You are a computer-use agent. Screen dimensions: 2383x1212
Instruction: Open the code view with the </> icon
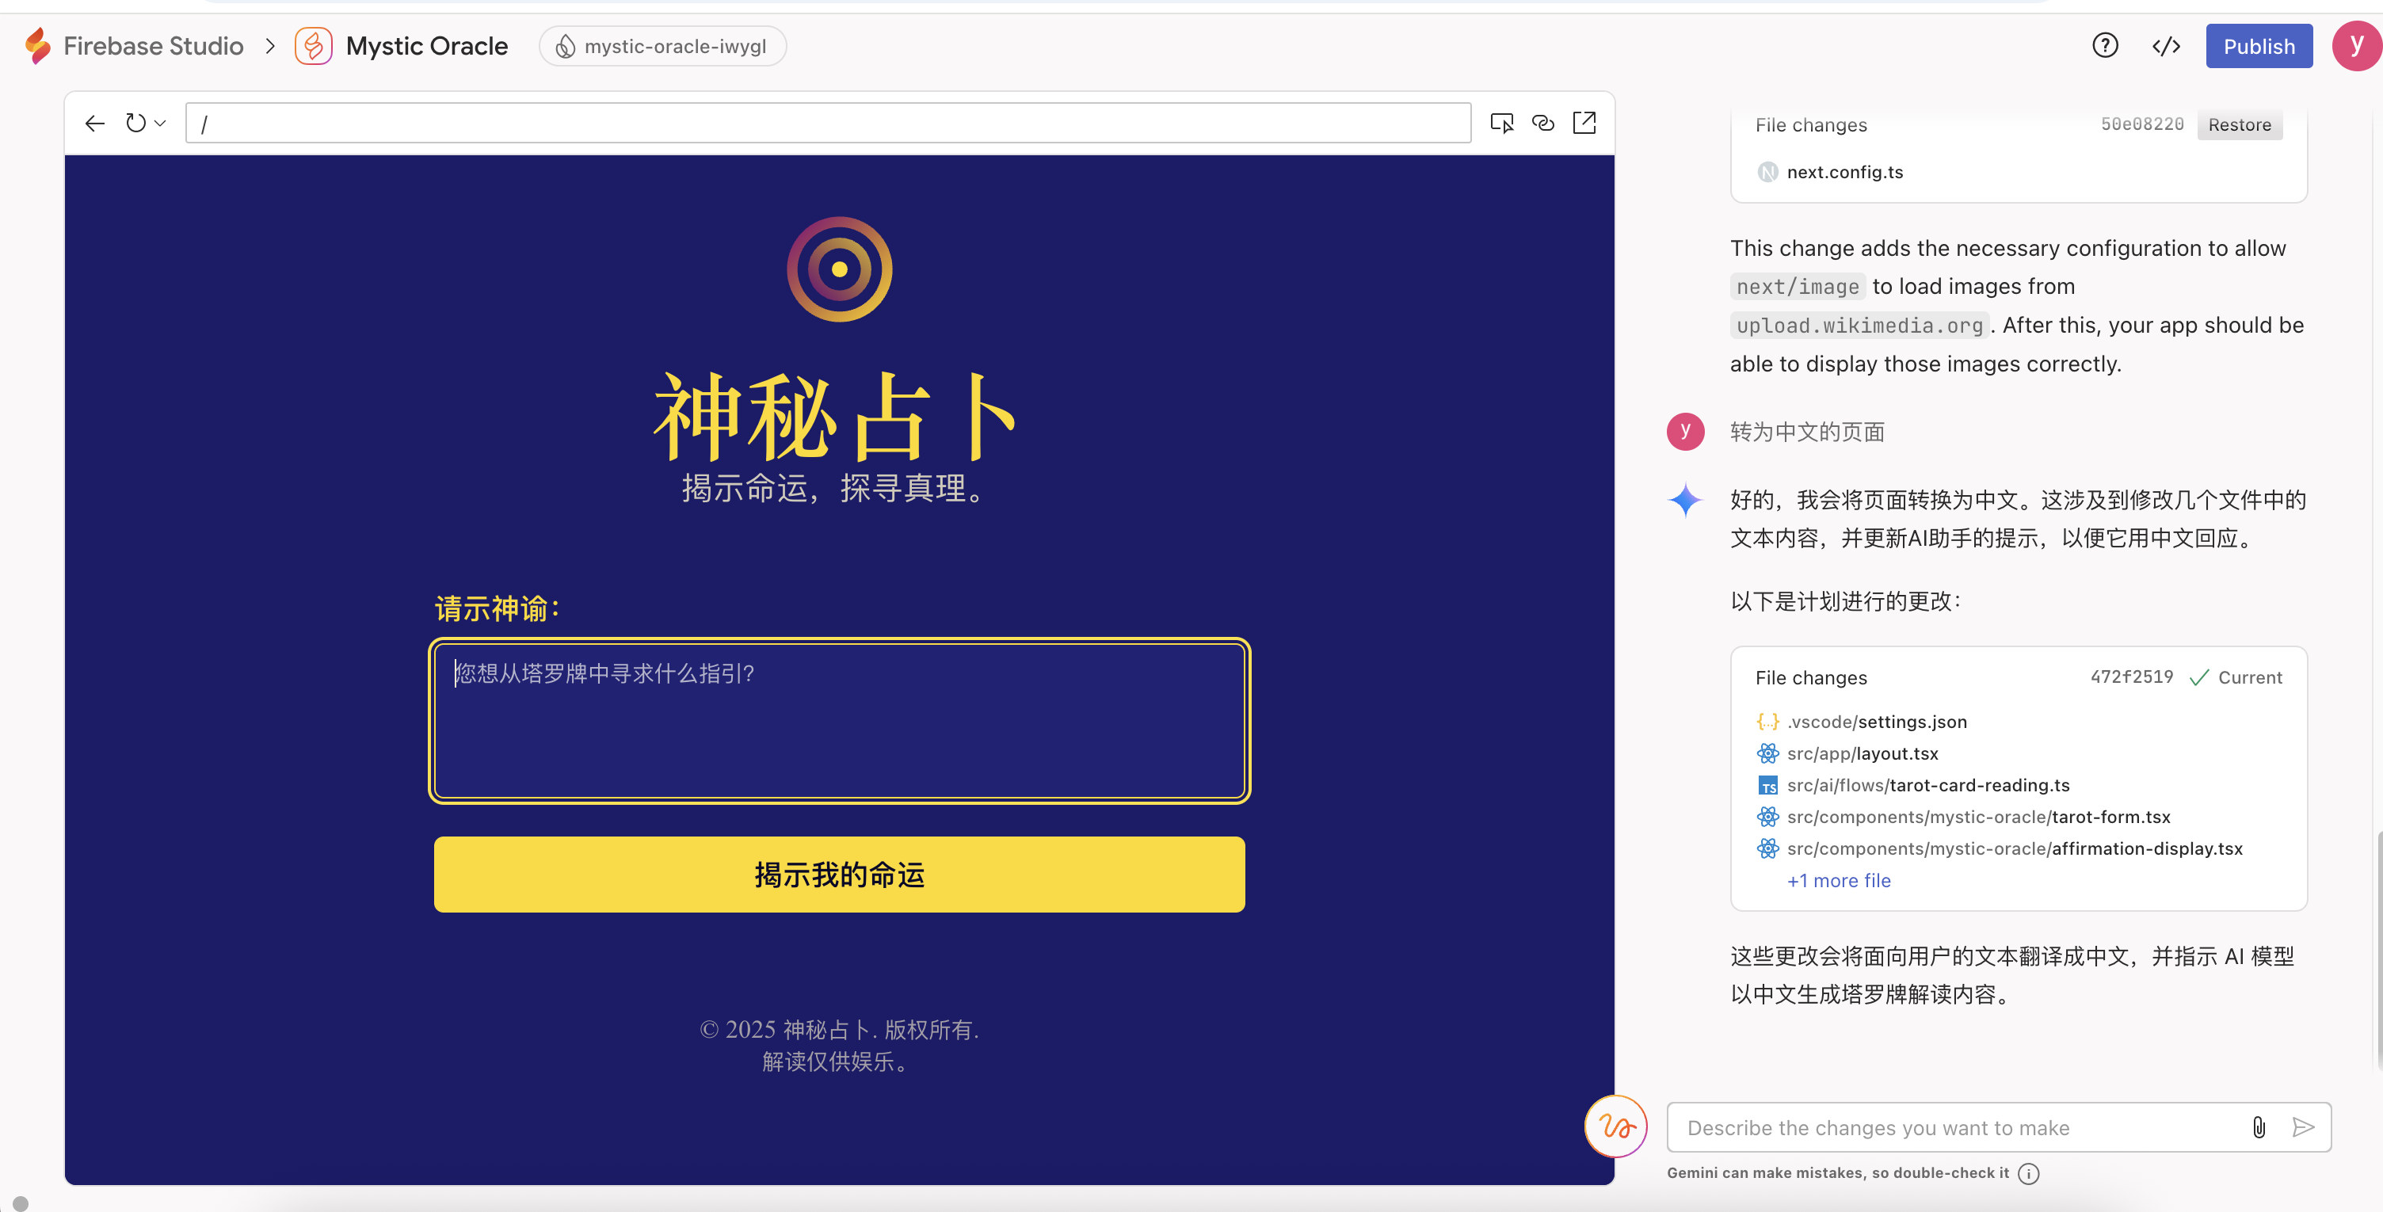click(x=2166, y=45)
